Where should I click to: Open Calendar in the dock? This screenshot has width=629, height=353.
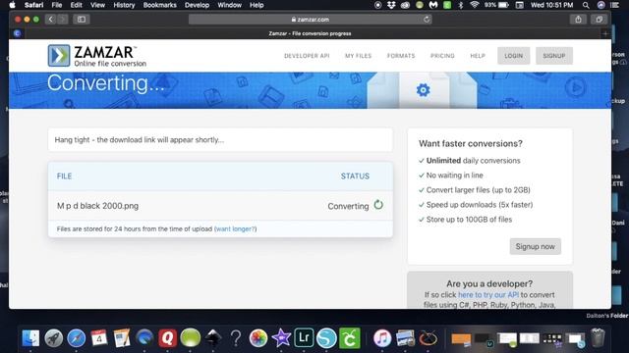99,338
